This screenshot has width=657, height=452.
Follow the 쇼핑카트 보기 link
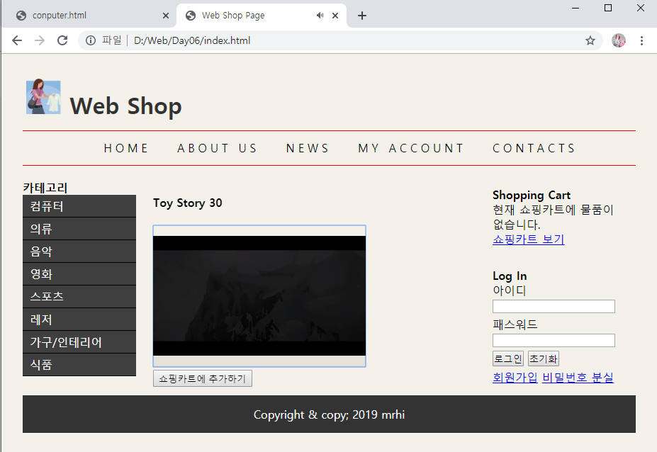coord(529,239)
